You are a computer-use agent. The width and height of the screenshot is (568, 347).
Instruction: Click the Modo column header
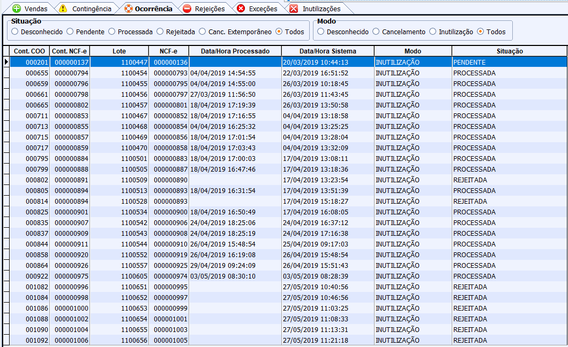coord(413,51)
